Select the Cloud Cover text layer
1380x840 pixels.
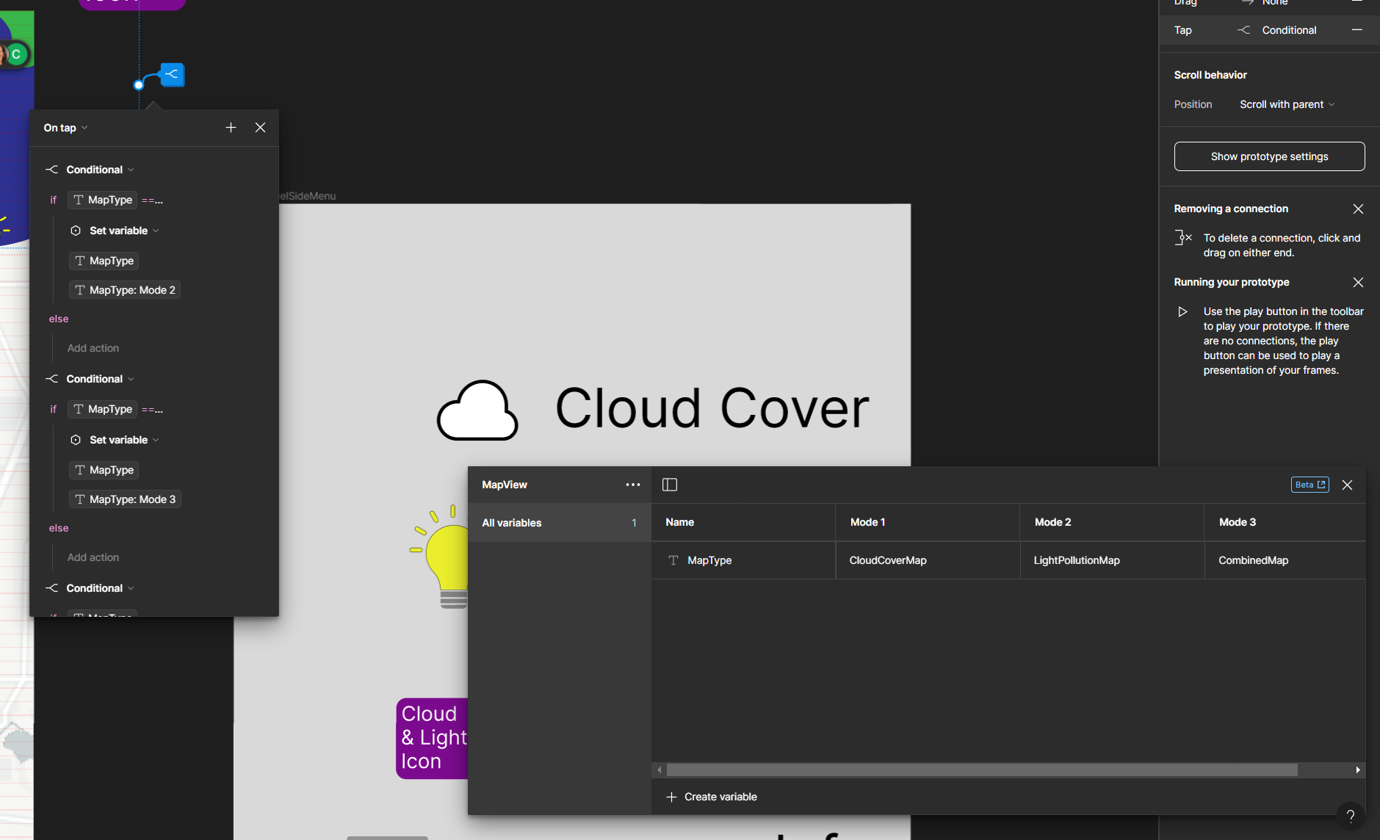click(712, 408)
